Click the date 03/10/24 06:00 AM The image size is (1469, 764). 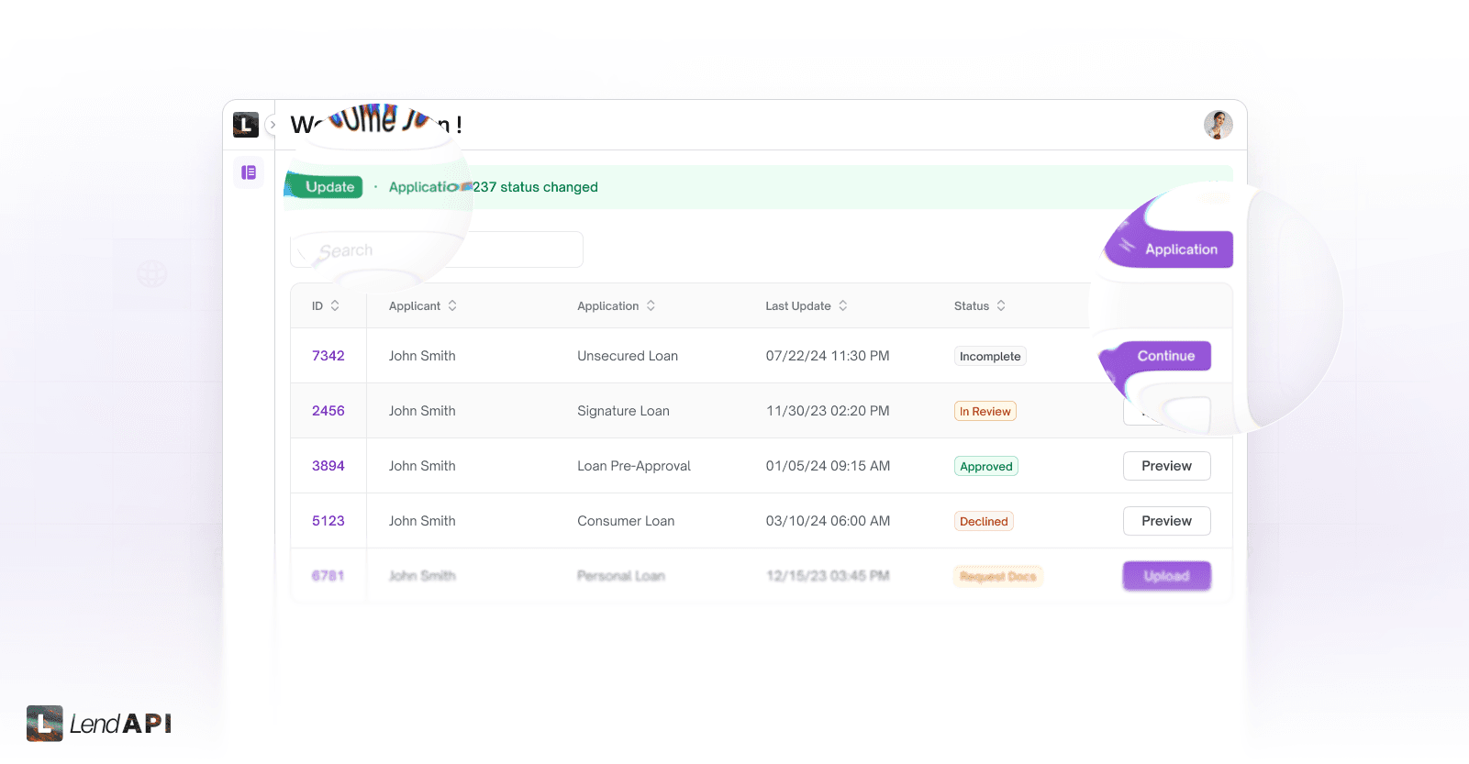click(x=829, y=521)
